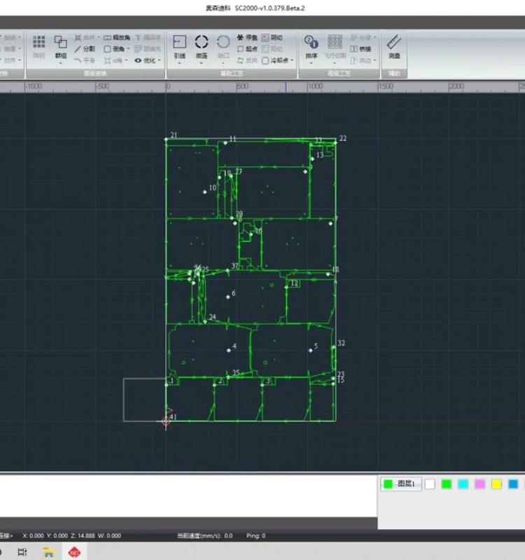Toggle the 起点 (Start point) option
This screenshot has width=525, height=560.
(247, 49)
